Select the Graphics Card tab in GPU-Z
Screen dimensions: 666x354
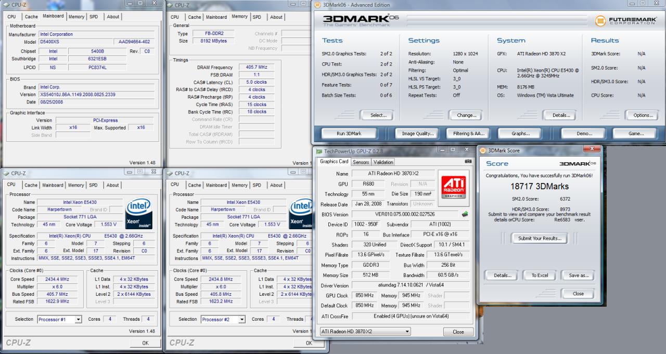[x=334, y=162]
